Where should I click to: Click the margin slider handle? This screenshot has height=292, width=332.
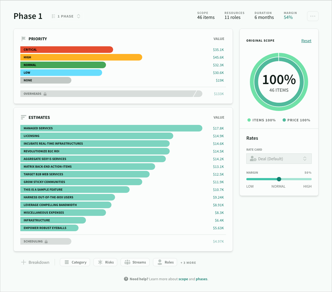[279, 179]
